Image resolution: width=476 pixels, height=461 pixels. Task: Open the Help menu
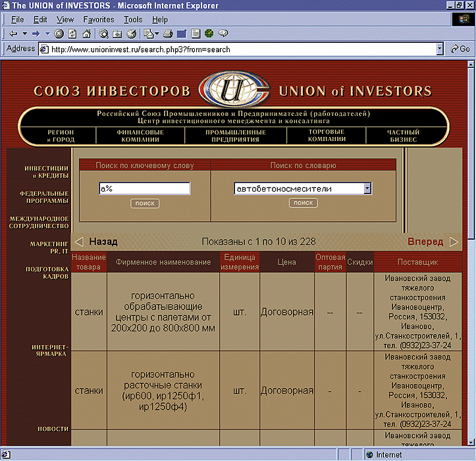160,20
